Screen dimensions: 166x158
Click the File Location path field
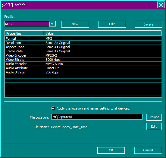[97, 117]
